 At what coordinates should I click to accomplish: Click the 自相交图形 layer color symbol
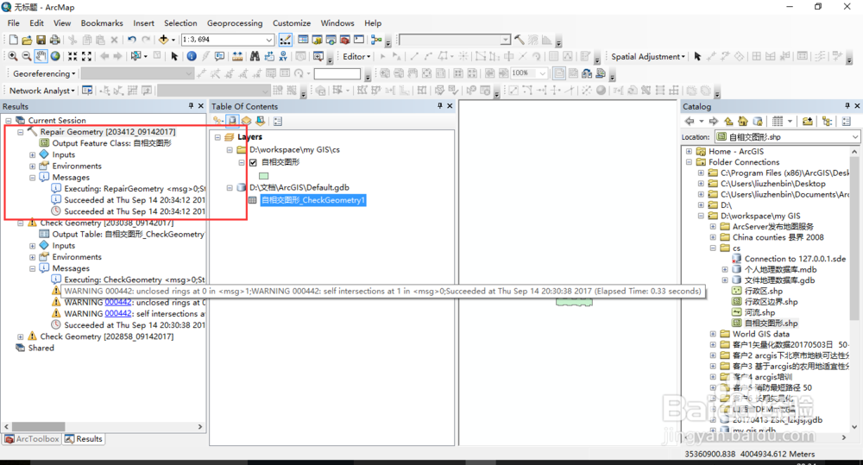click(263, 176)
